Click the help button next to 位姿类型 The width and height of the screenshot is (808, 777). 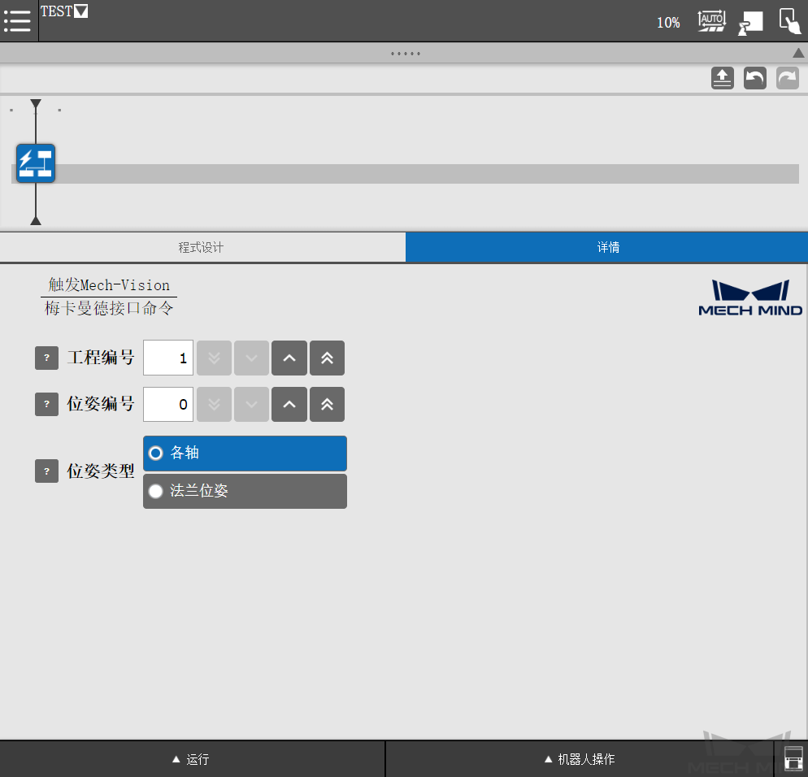pyautogui.click(x=46, y=470)
